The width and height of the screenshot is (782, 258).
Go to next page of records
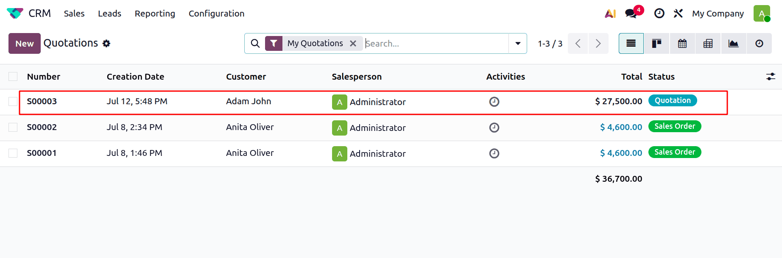(598, 43)
